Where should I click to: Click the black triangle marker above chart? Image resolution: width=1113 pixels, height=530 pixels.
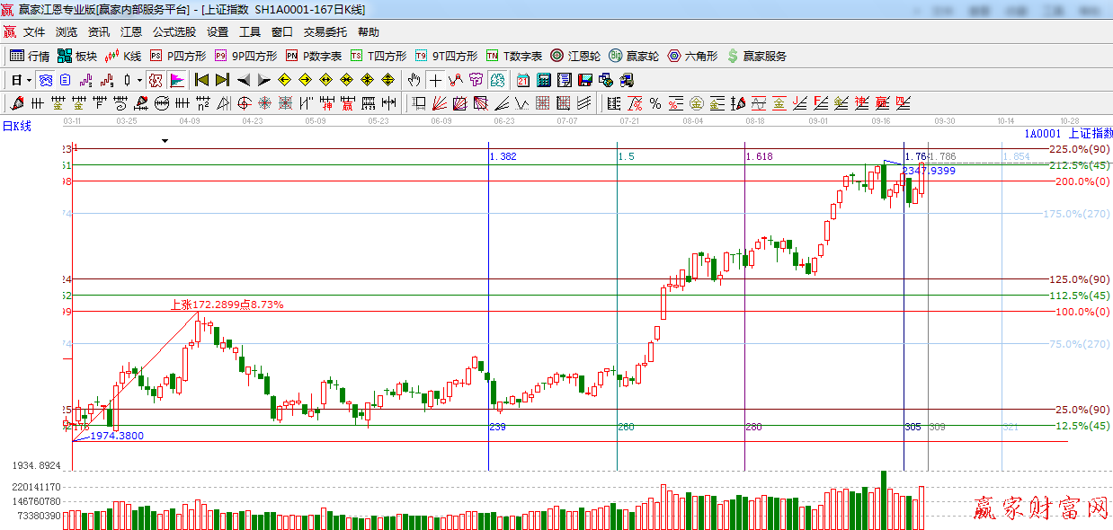pos(165,141)
